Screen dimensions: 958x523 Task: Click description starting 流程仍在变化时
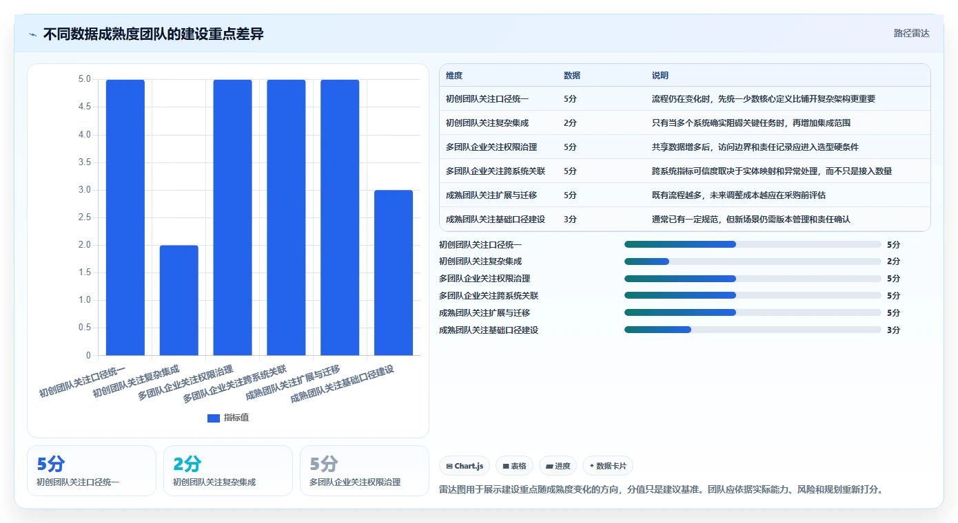(764, 99)
